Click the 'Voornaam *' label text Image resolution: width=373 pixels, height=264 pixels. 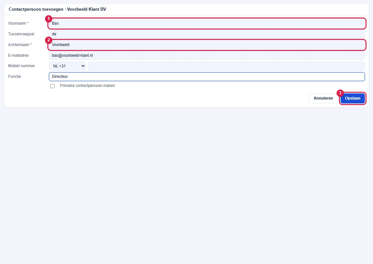[x=18, y=23]
